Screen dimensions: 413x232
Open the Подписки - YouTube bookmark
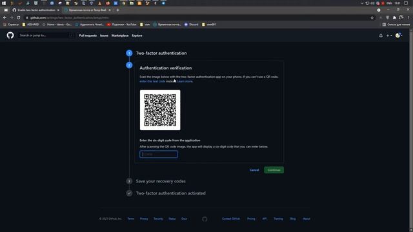tap(122, 24)
